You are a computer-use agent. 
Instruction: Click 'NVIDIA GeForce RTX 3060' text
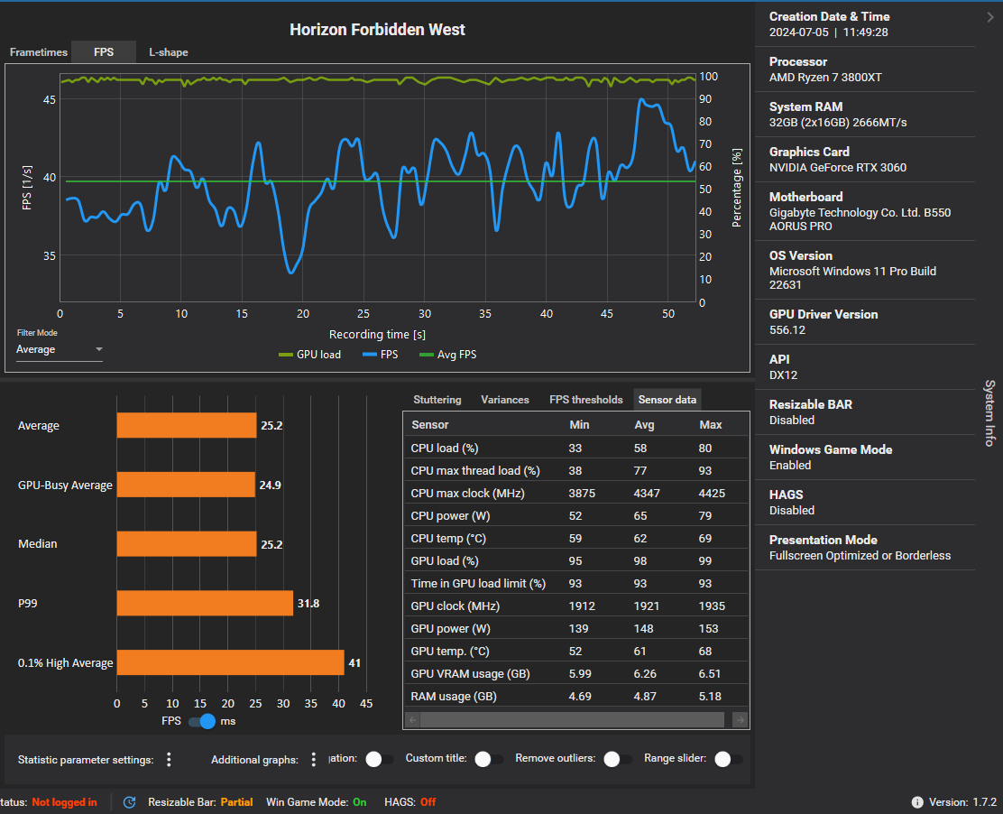coord(837,168)
